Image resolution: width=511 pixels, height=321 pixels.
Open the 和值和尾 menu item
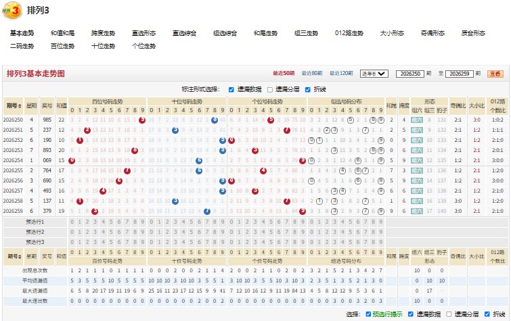click(x=62, y=33)
